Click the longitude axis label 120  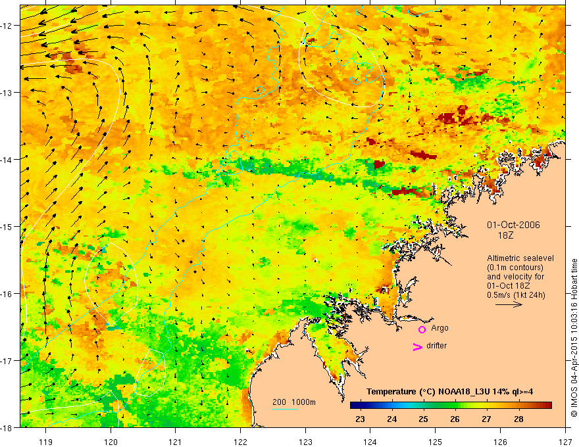111,442
